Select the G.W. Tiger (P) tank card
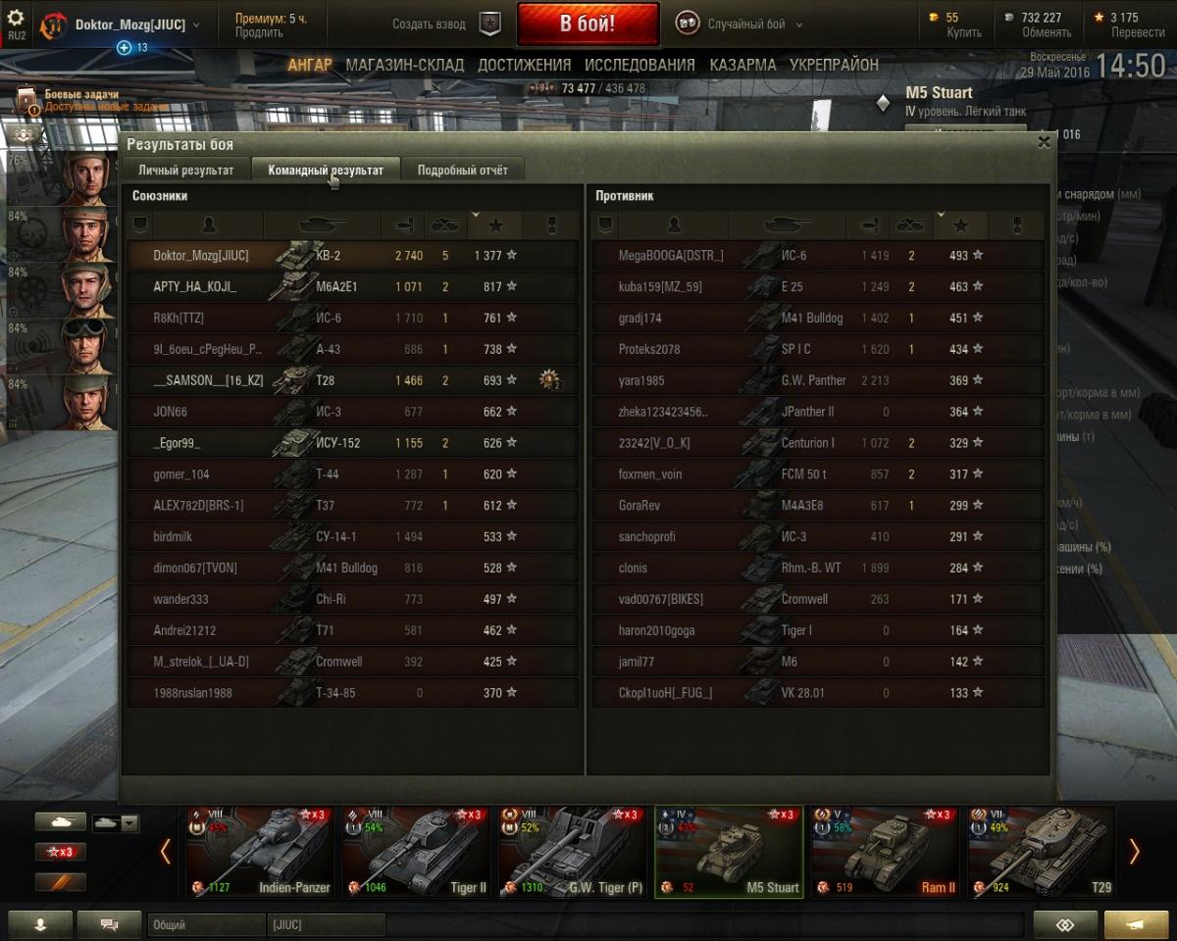1177x941 pixels. pos(572,852)
